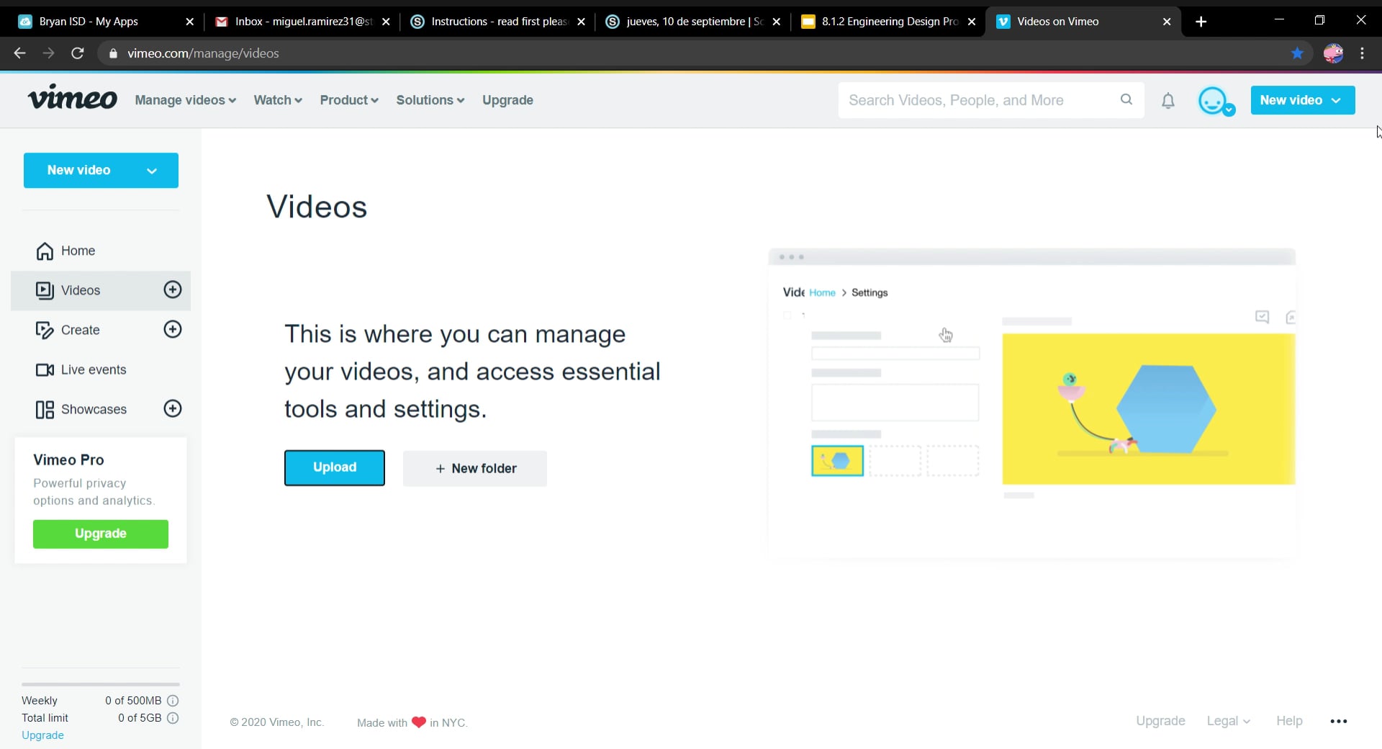Click the plus icon next to Create
Image resolution: width=1382 pixels, height=749 pixels.
(173, 329)
